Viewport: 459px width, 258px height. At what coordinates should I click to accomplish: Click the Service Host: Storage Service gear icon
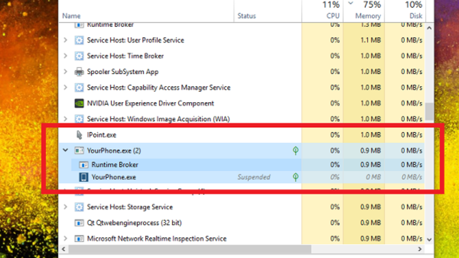[x=79, y=207]
